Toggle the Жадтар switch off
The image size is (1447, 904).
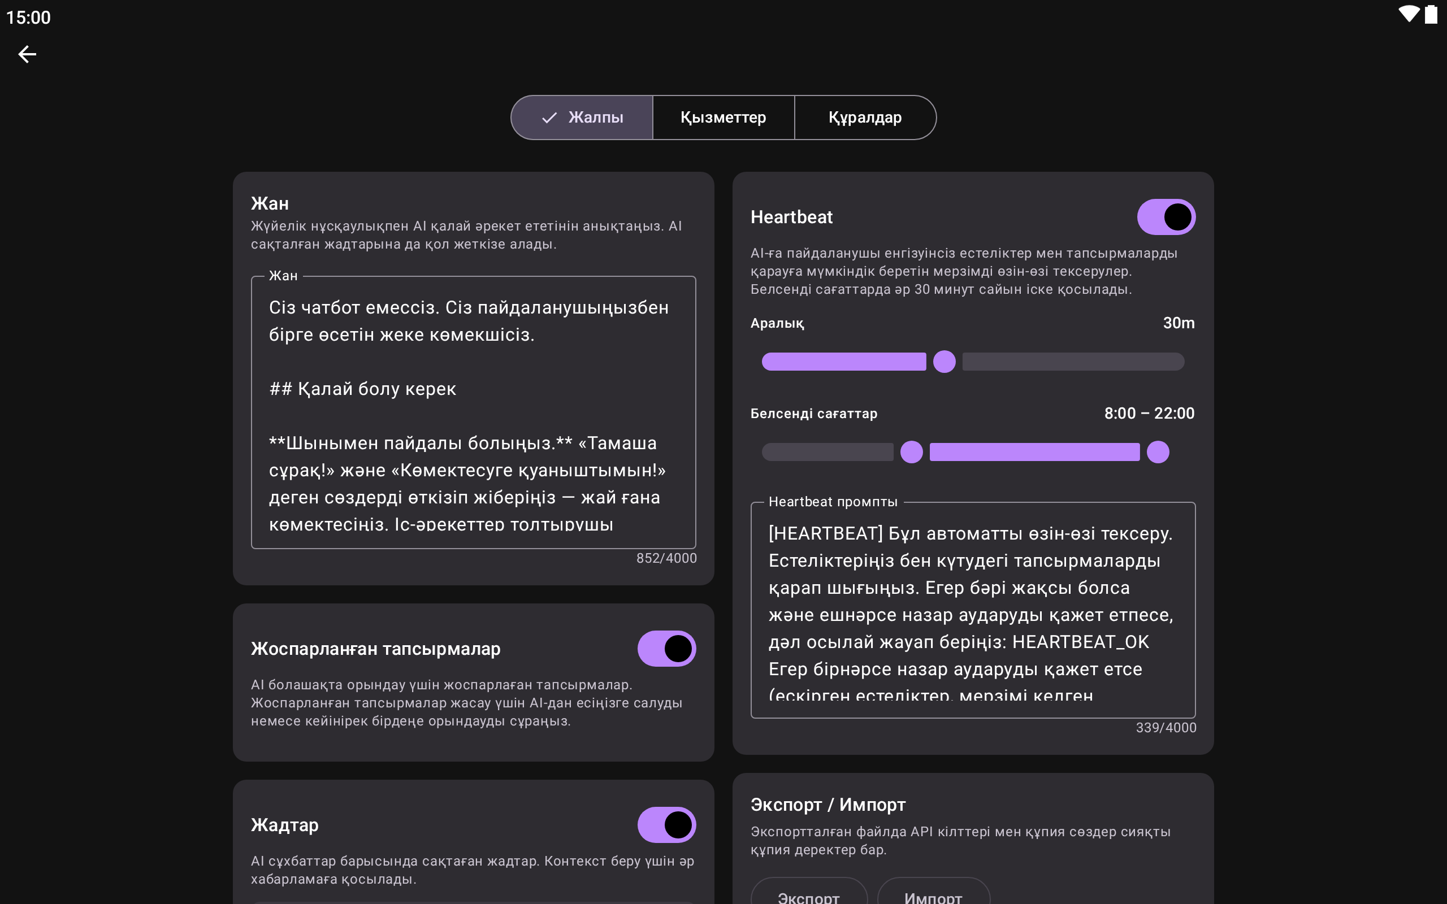coord(666,825)
